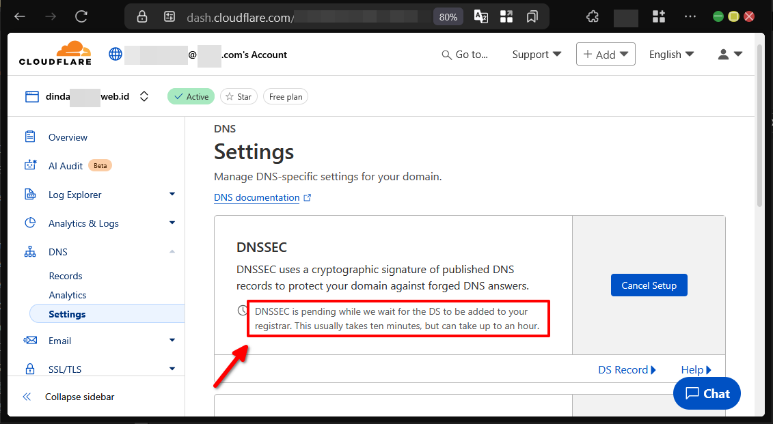773x424 pixels.
Task: Click the SSL/TLS lock icon
Action: click(30, 368)
